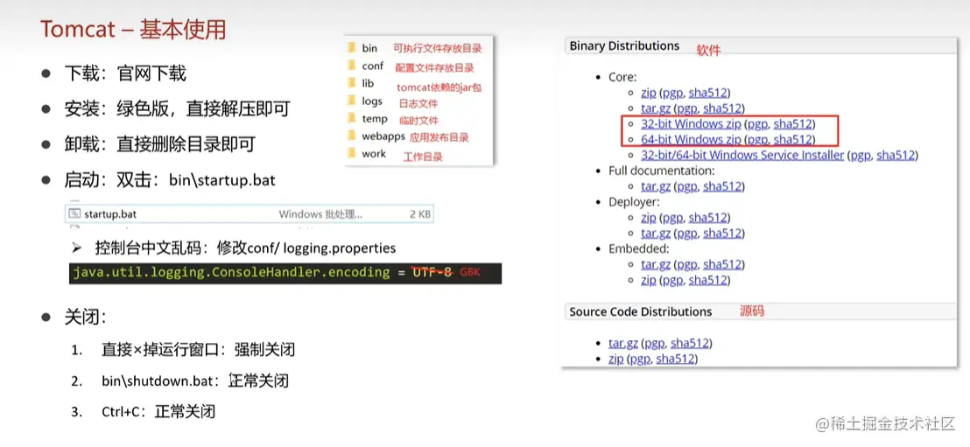Download 32-bit/64-bit Windows Service Installer
This screenshot has width=970, height=447.
742,155
